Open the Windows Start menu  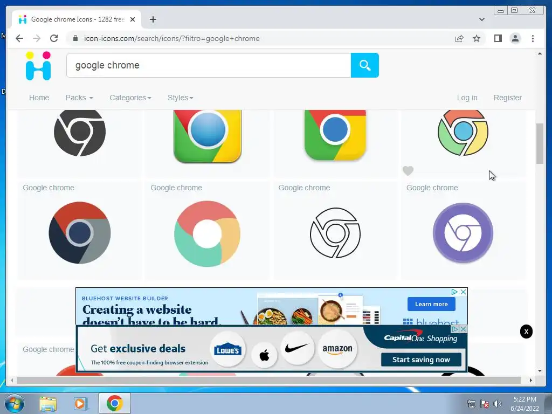point(14,403)
